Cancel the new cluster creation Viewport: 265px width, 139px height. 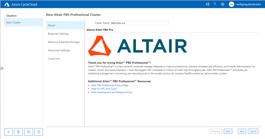point(253,131)
